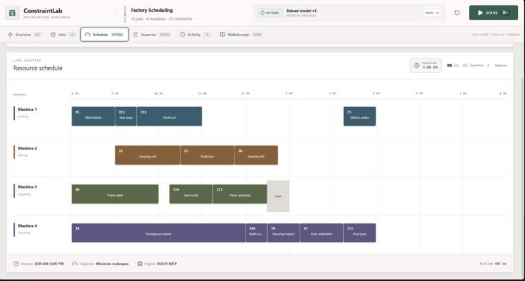This screenshot has width=525, height=281.
Task: Select job J3 Shaft turn bar
Action: pyautogui.click(x=208, y=155)
